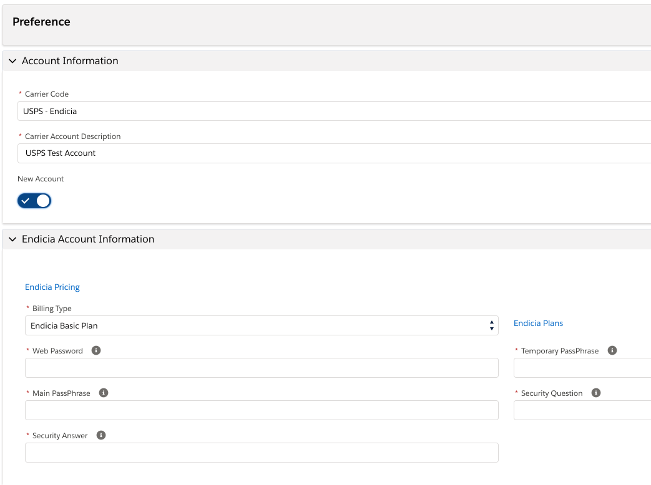
Task: Toggle the New Account switch off
Action: click(x=34, y=201)
